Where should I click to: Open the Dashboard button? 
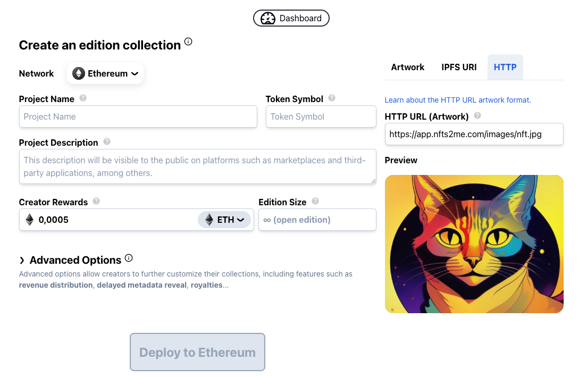click(291, 18)
